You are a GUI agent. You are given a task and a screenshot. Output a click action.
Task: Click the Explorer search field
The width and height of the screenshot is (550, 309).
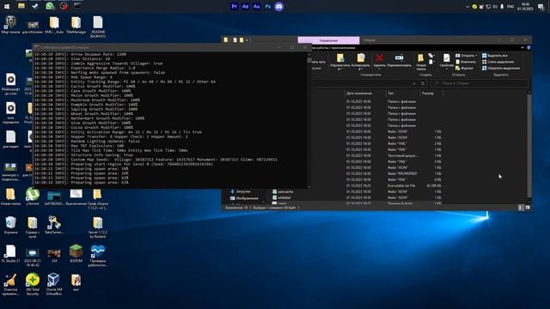coord(480,83)
